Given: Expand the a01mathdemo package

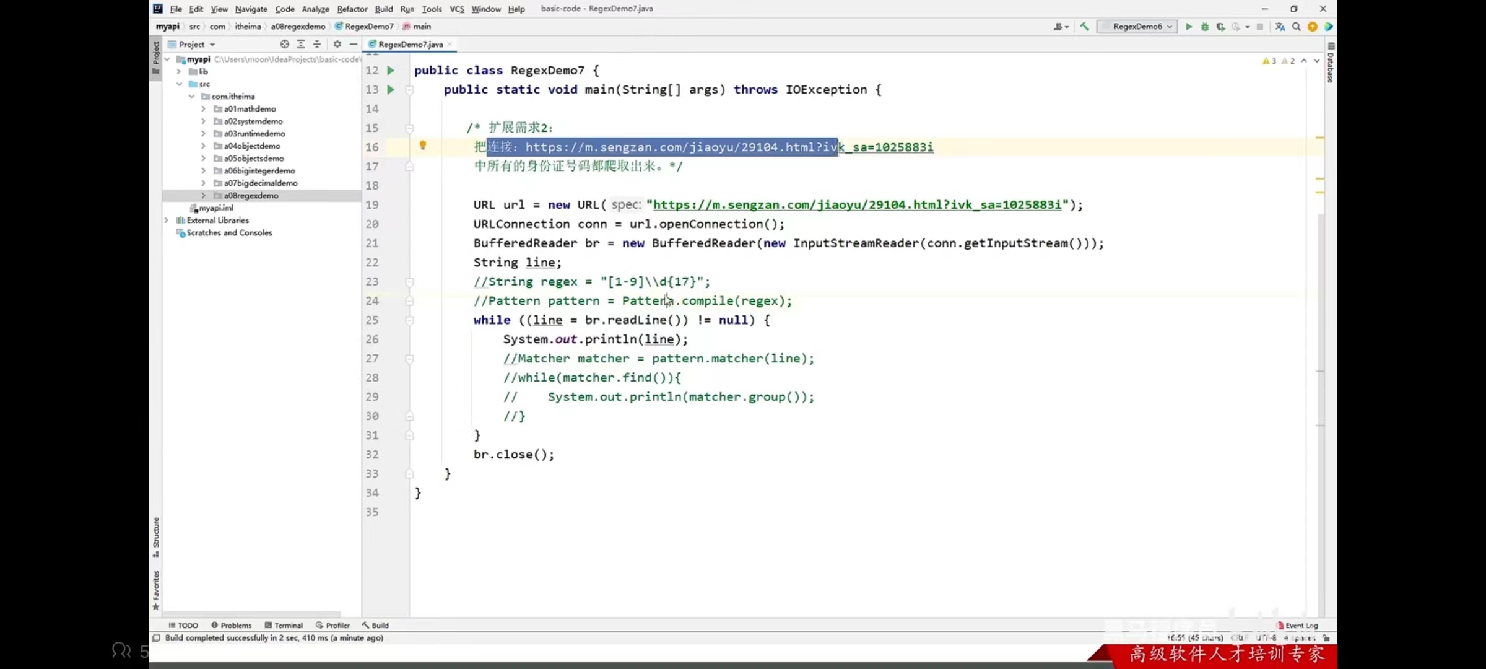Looking at the screenshot, I should (203, 108).
